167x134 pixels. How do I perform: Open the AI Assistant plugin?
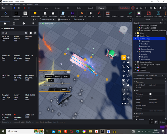(16, 14)
